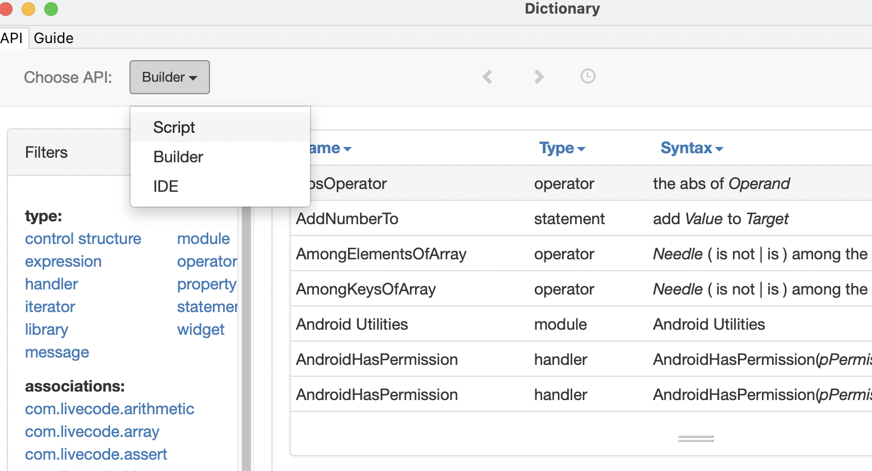Choose Script from the API menu

[x=220, y=127]
